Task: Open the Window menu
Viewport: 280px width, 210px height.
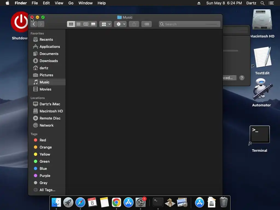Action: [86, 3]
